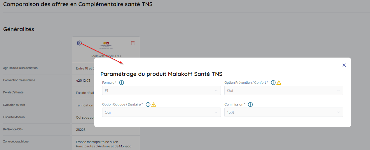
Task: Show info for Option Optique / Dentaire
Action: click(148, 104)
